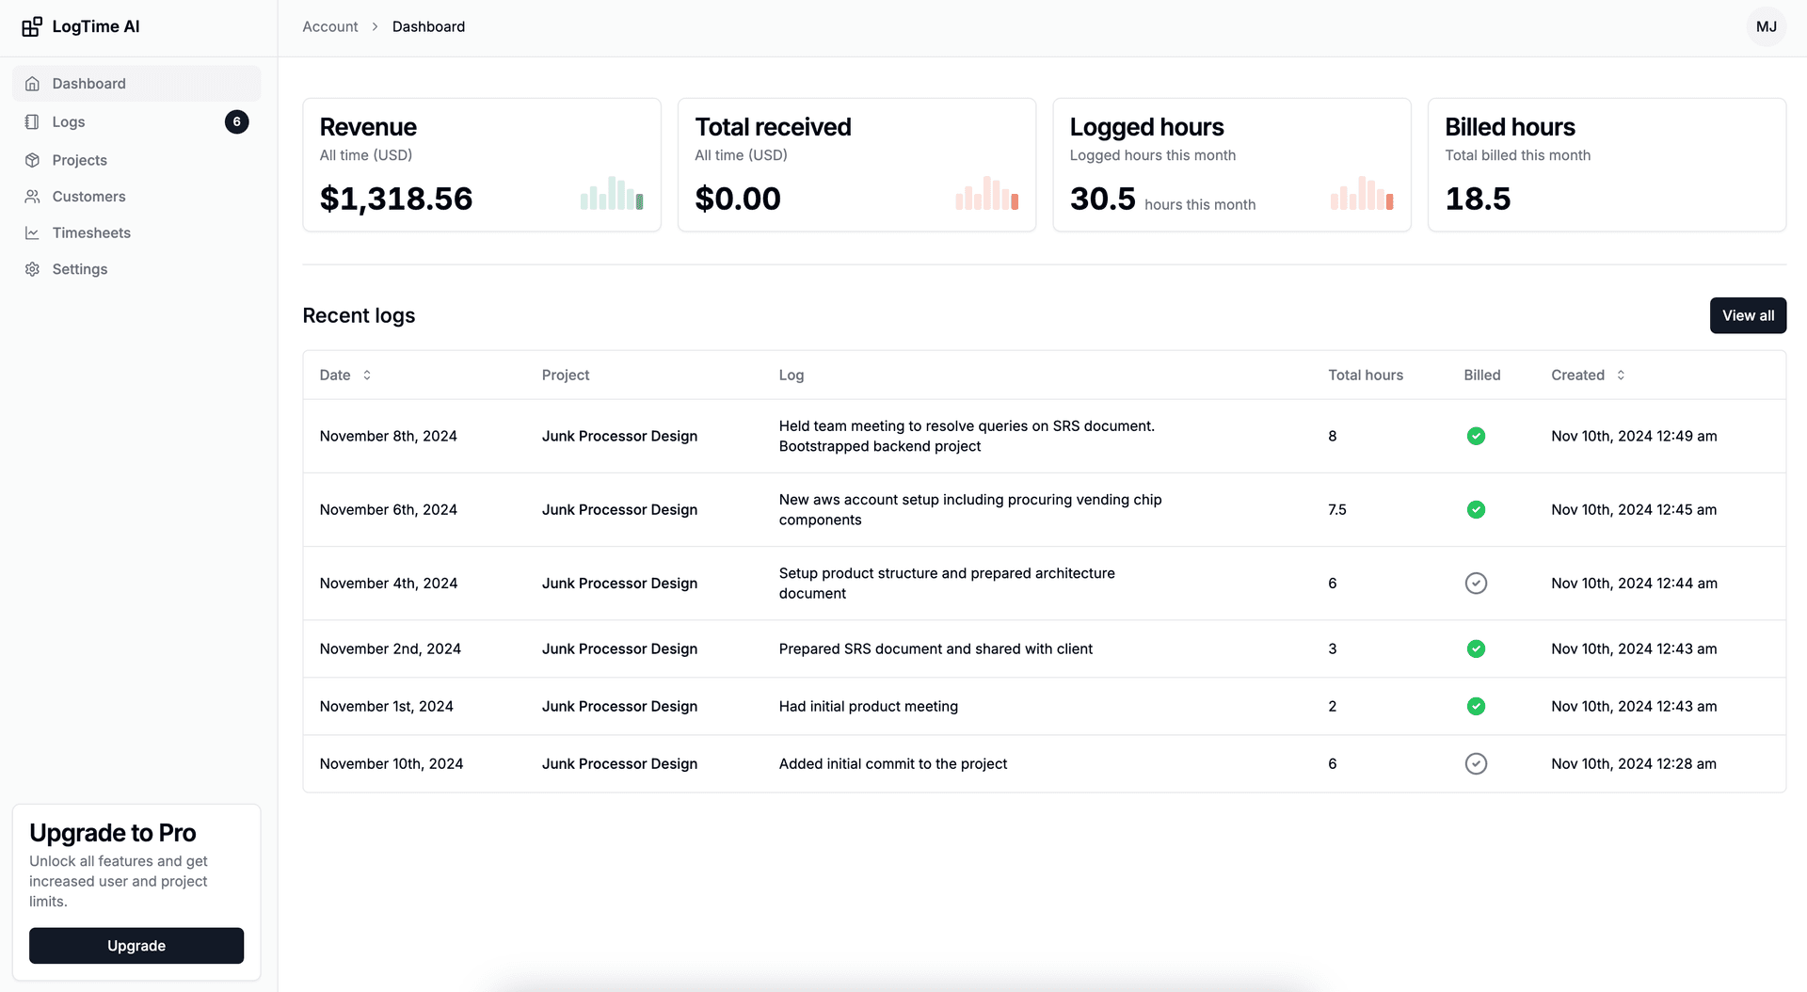
Task: Open the Logs section via its icon
Action: [x=32, y=121]
